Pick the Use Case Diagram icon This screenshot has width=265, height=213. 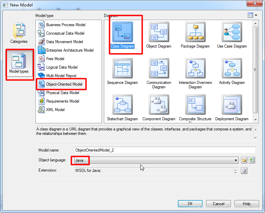(232, 32)
